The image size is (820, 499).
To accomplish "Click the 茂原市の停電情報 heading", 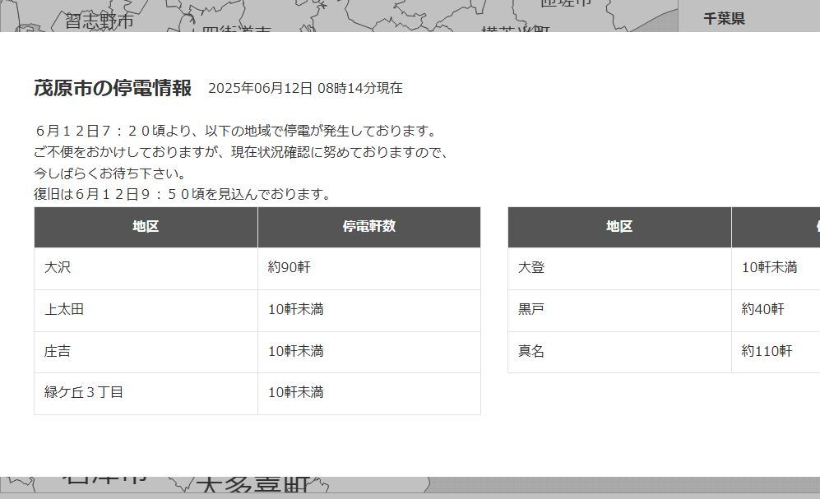I will click(x=113, y=88).
